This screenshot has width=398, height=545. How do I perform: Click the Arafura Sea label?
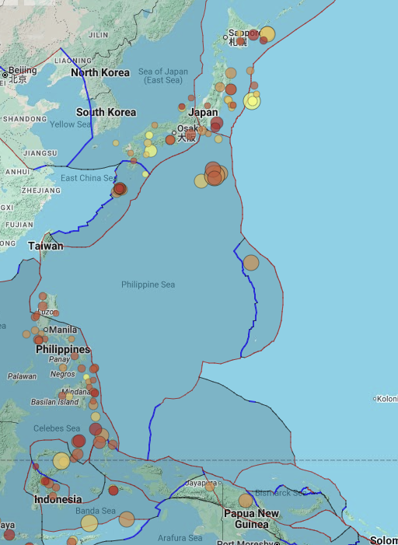point(180,538)
